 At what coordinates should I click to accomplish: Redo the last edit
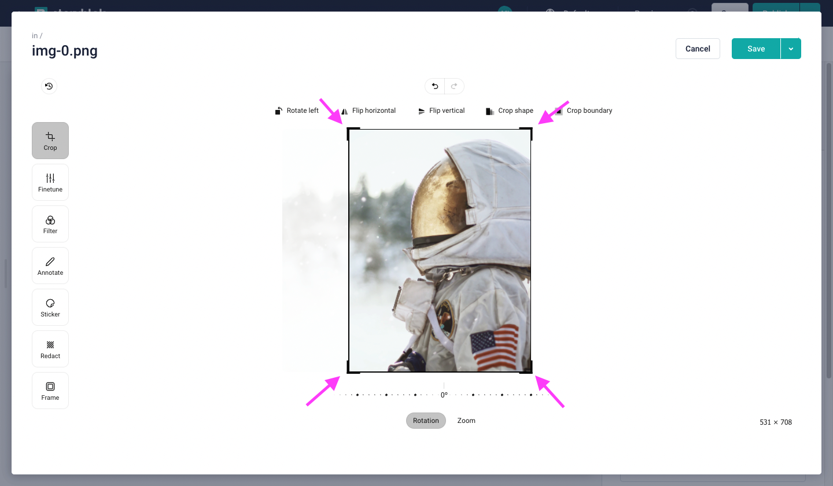click(454, 86)
